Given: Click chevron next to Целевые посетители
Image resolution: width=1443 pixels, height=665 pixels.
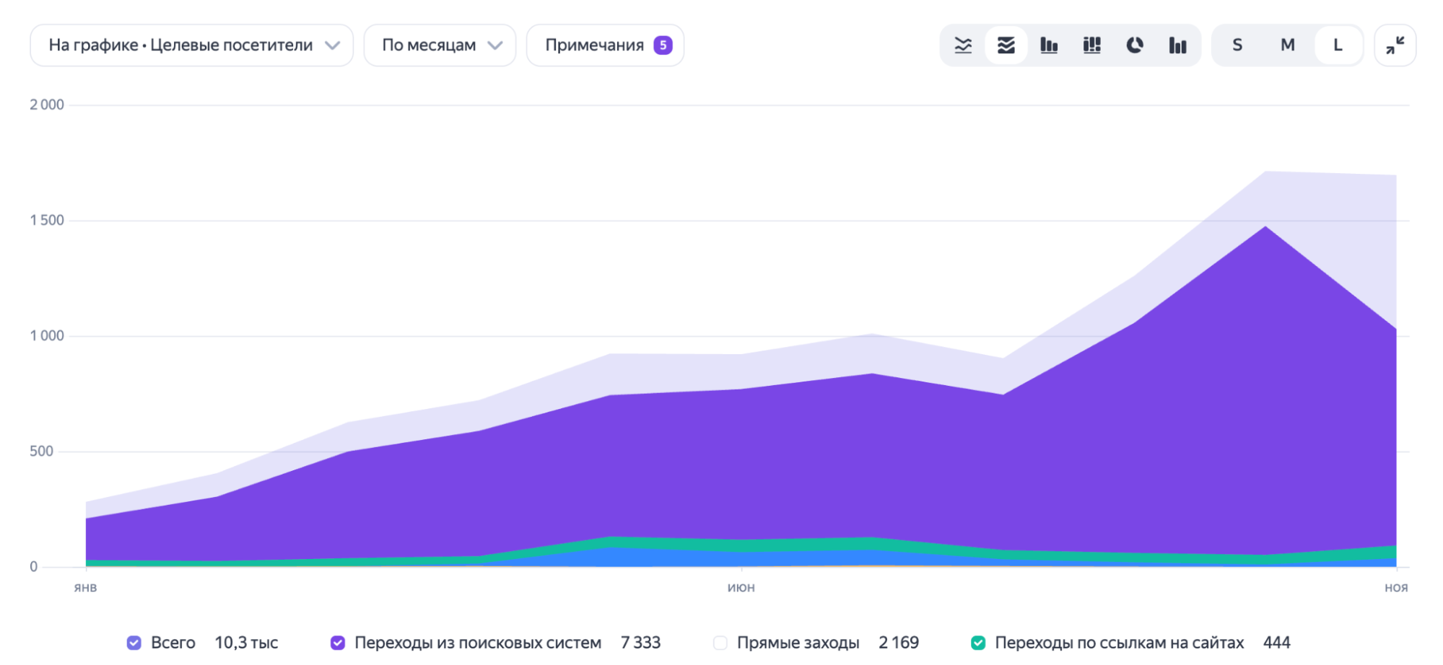Looking at the screenshot, I should pos(332,45).
